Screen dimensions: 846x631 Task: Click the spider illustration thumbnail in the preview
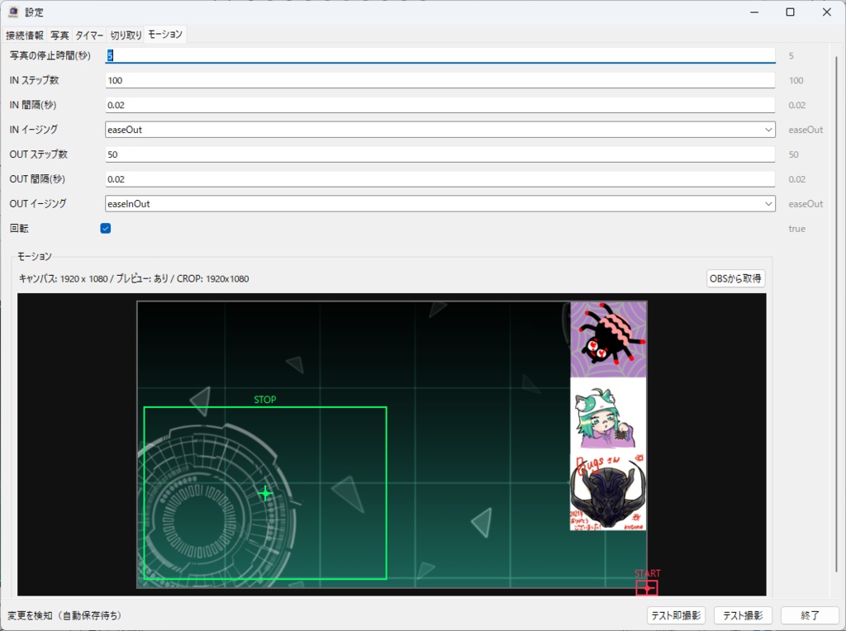click(x=607, y=339)
